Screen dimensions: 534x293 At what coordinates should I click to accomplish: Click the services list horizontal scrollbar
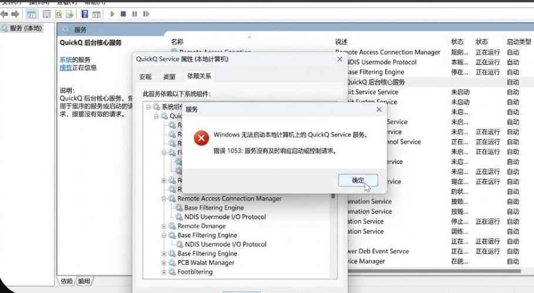[x=434, y=271]
